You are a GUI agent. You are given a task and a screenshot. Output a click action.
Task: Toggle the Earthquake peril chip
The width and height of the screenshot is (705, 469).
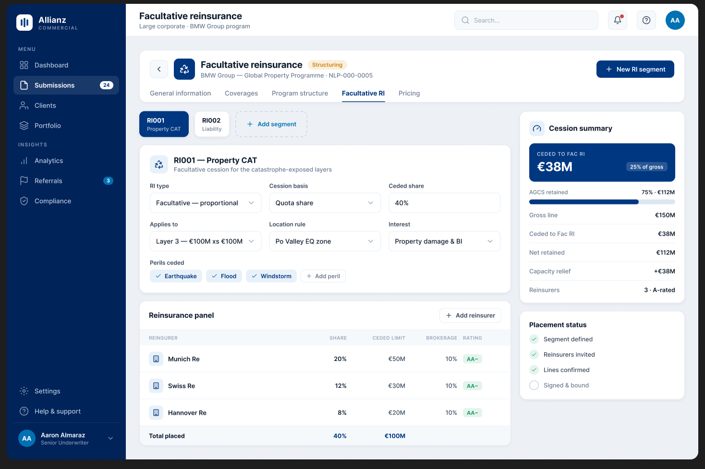[x=176, y=276]
